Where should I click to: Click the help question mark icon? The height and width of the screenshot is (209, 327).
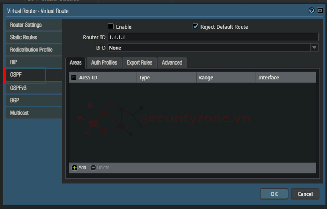(311, 11)
